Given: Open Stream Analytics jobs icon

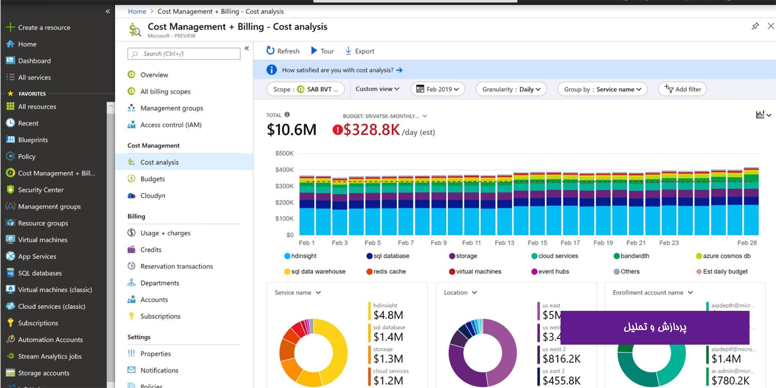Looking at the screenshot, I should [x=10, y=356].
